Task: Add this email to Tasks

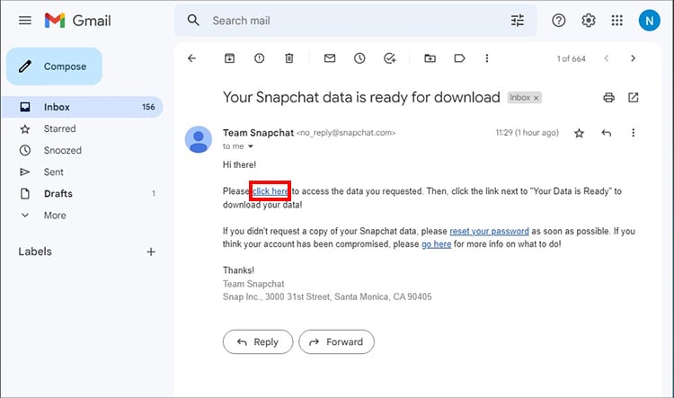Action: [389, 58]
